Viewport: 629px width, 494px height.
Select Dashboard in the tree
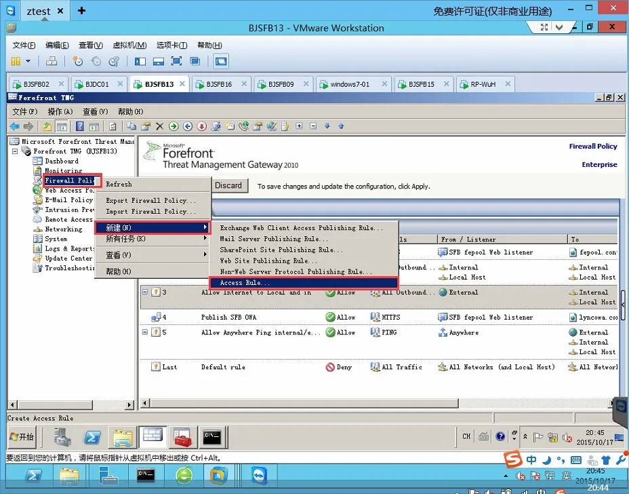coord(62,161)
